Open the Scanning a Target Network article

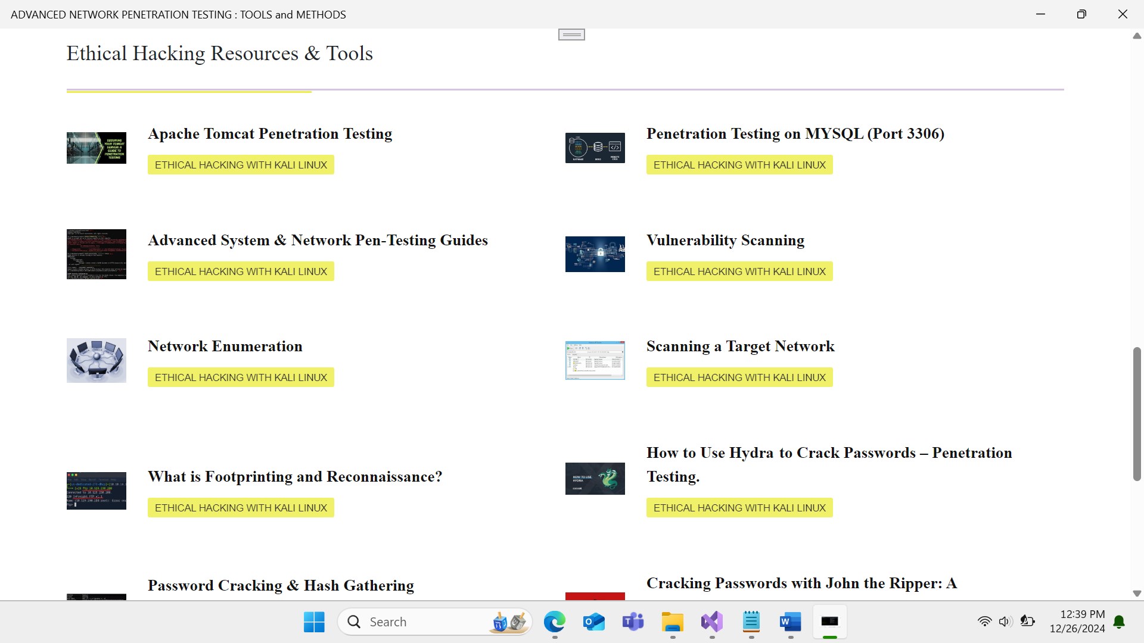pyautogui.click(x=741, y=347)
